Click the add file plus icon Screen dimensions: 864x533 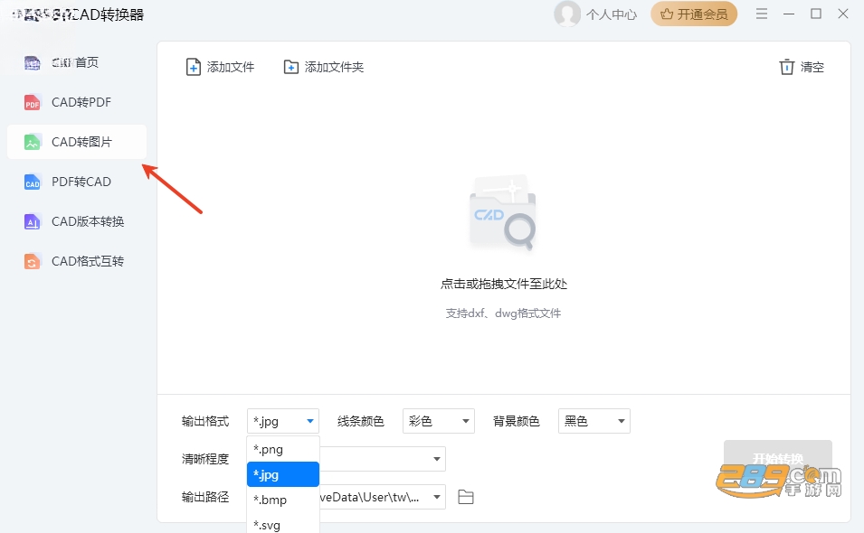(x=194, y=67)
